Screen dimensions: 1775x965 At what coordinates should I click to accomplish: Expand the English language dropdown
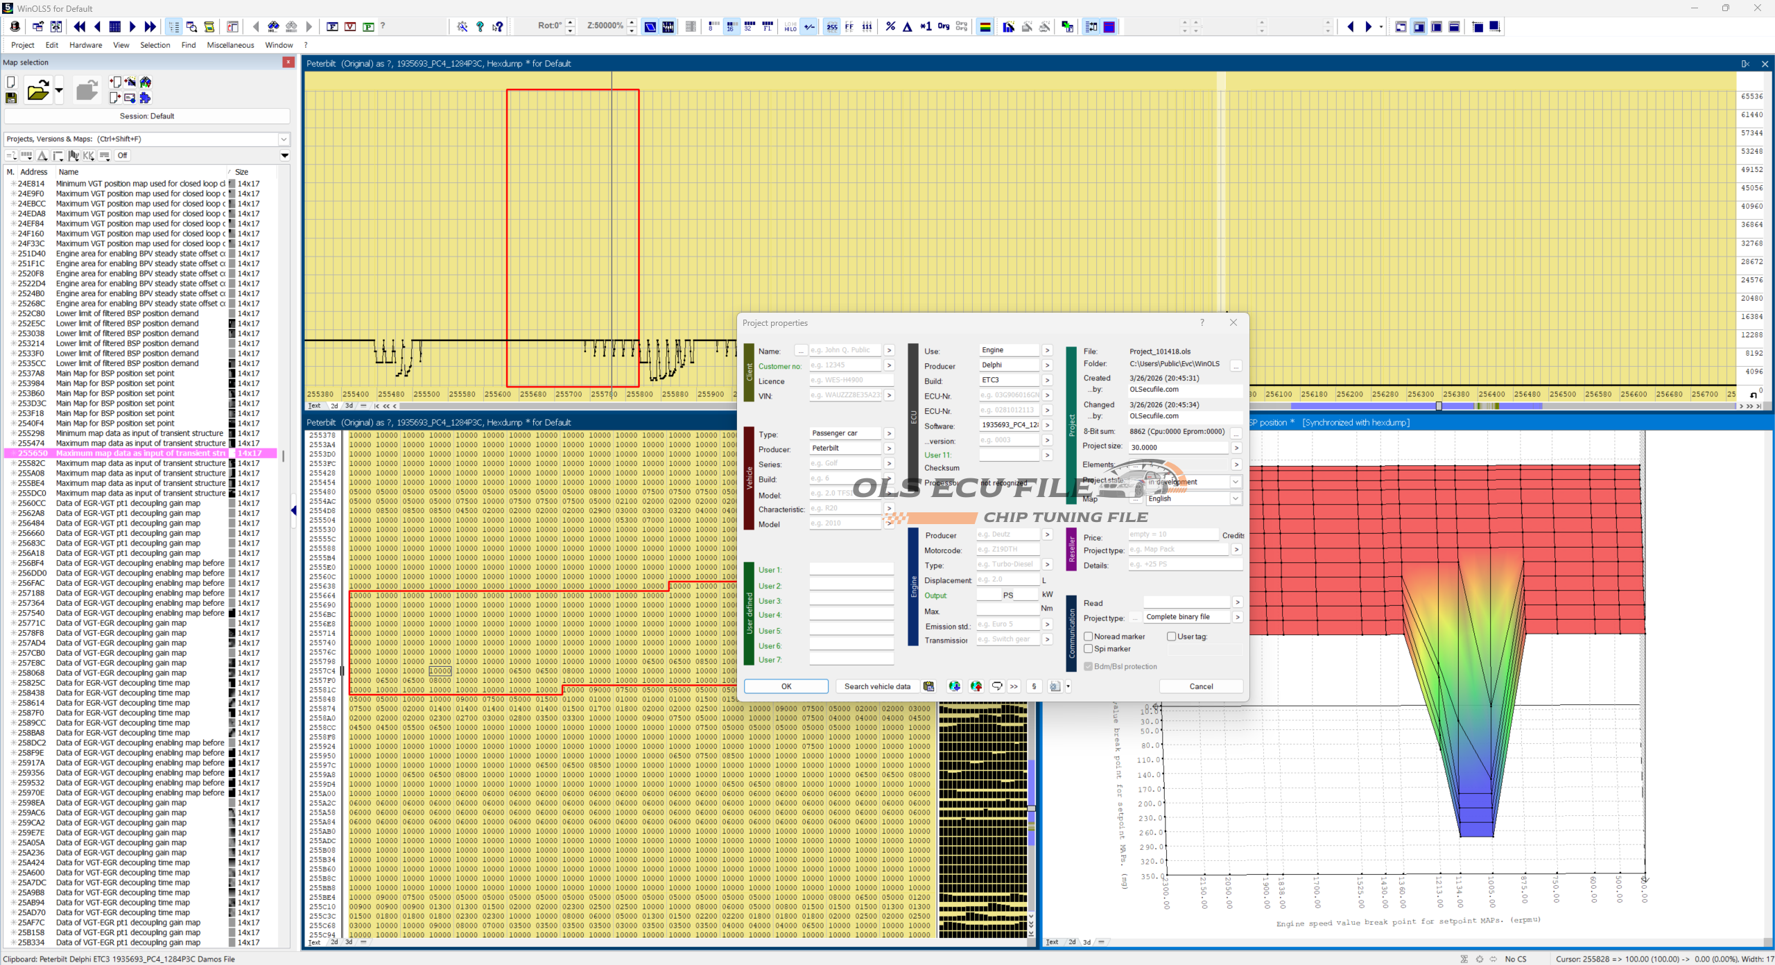(x=1235, y=498)
